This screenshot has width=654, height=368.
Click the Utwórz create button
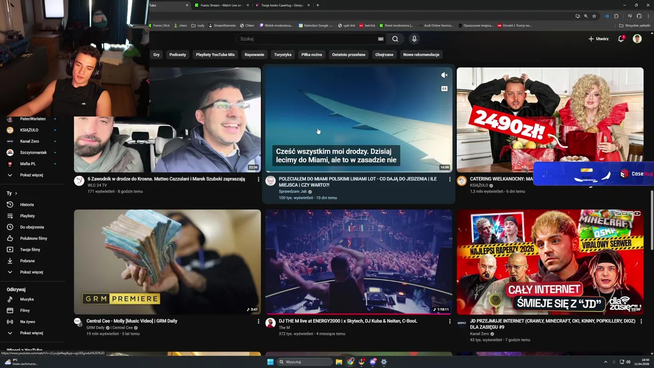(598, 39)
